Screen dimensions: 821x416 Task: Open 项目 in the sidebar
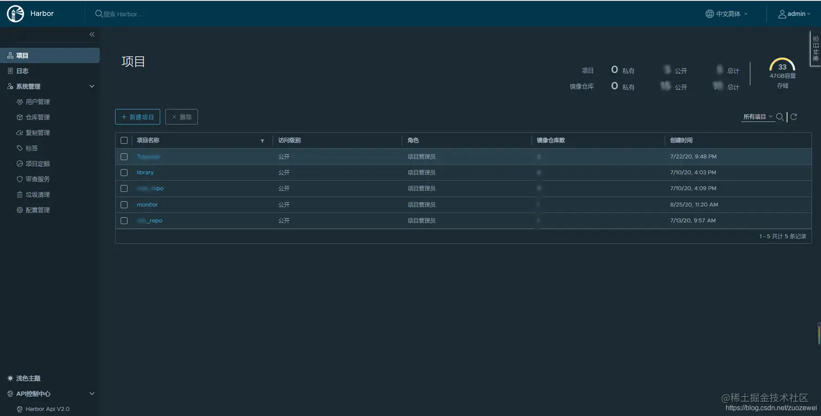point(50,55)
